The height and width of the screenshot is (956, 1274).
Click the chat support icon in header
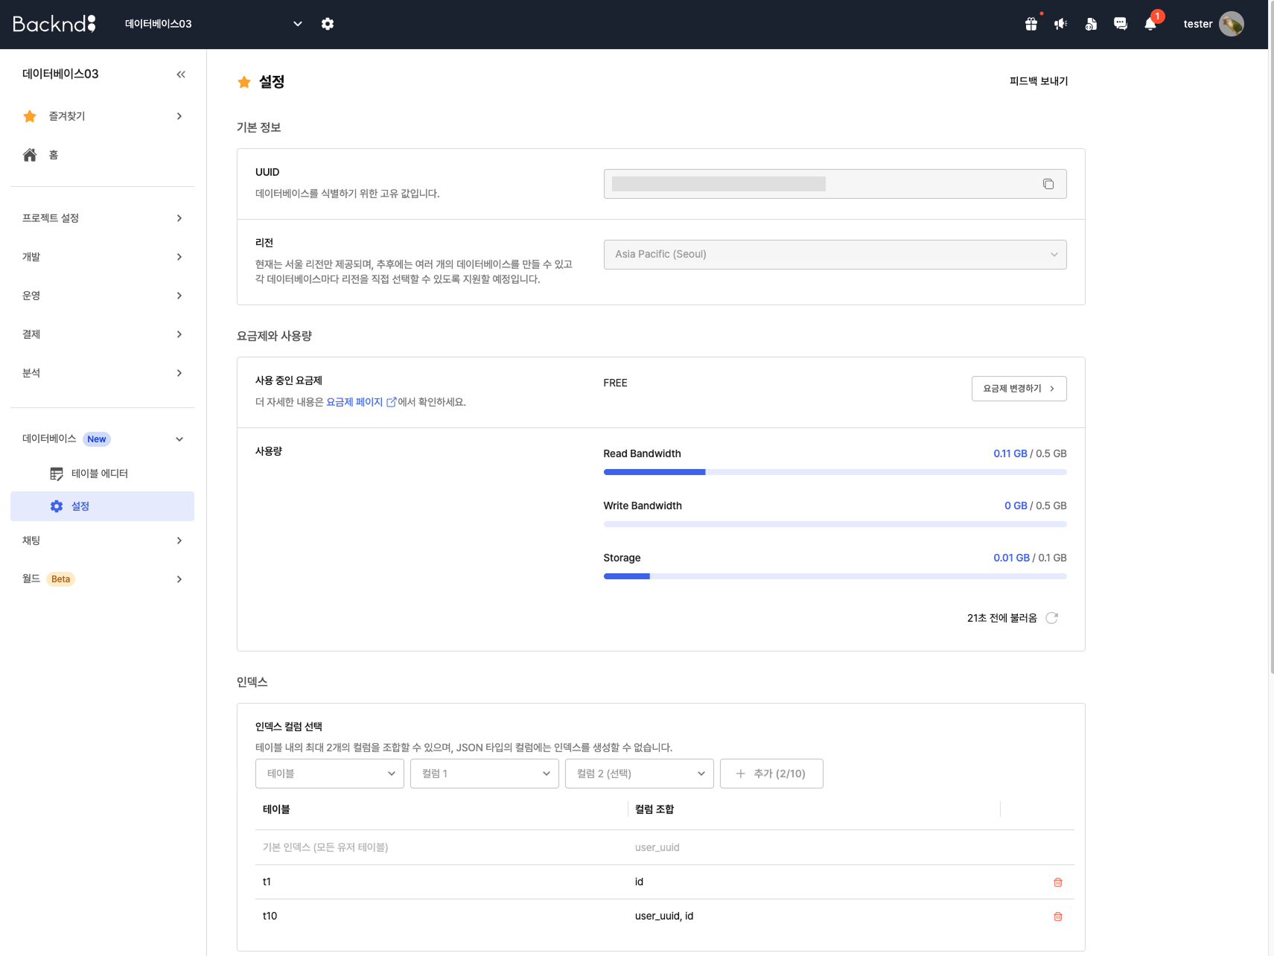click(1120, 24)
